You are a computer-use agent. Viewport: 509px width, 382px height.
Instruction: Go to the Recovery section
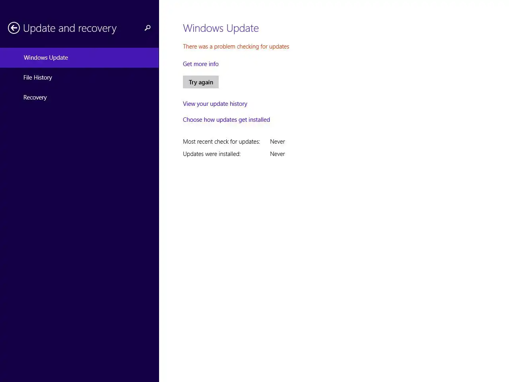pos(80,97)
